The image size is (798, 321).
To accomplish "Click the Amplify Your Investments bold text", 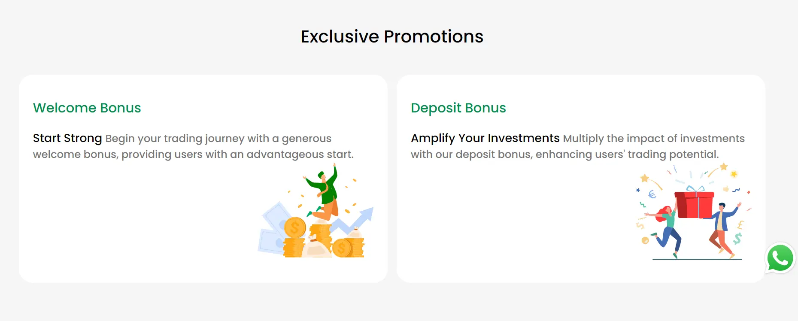I will pyautogui.click(x=485, y=138).
